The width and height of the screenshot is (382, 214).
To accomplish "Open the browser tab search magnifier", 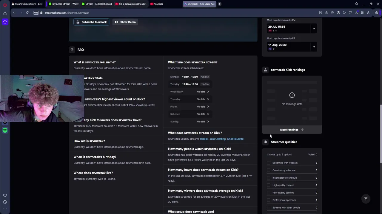I will (357, 4).
